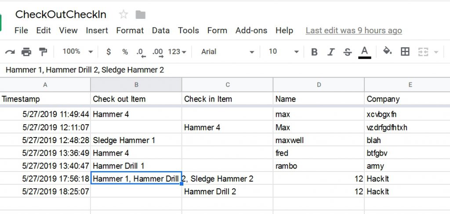Select the column C header

[227, 85]
